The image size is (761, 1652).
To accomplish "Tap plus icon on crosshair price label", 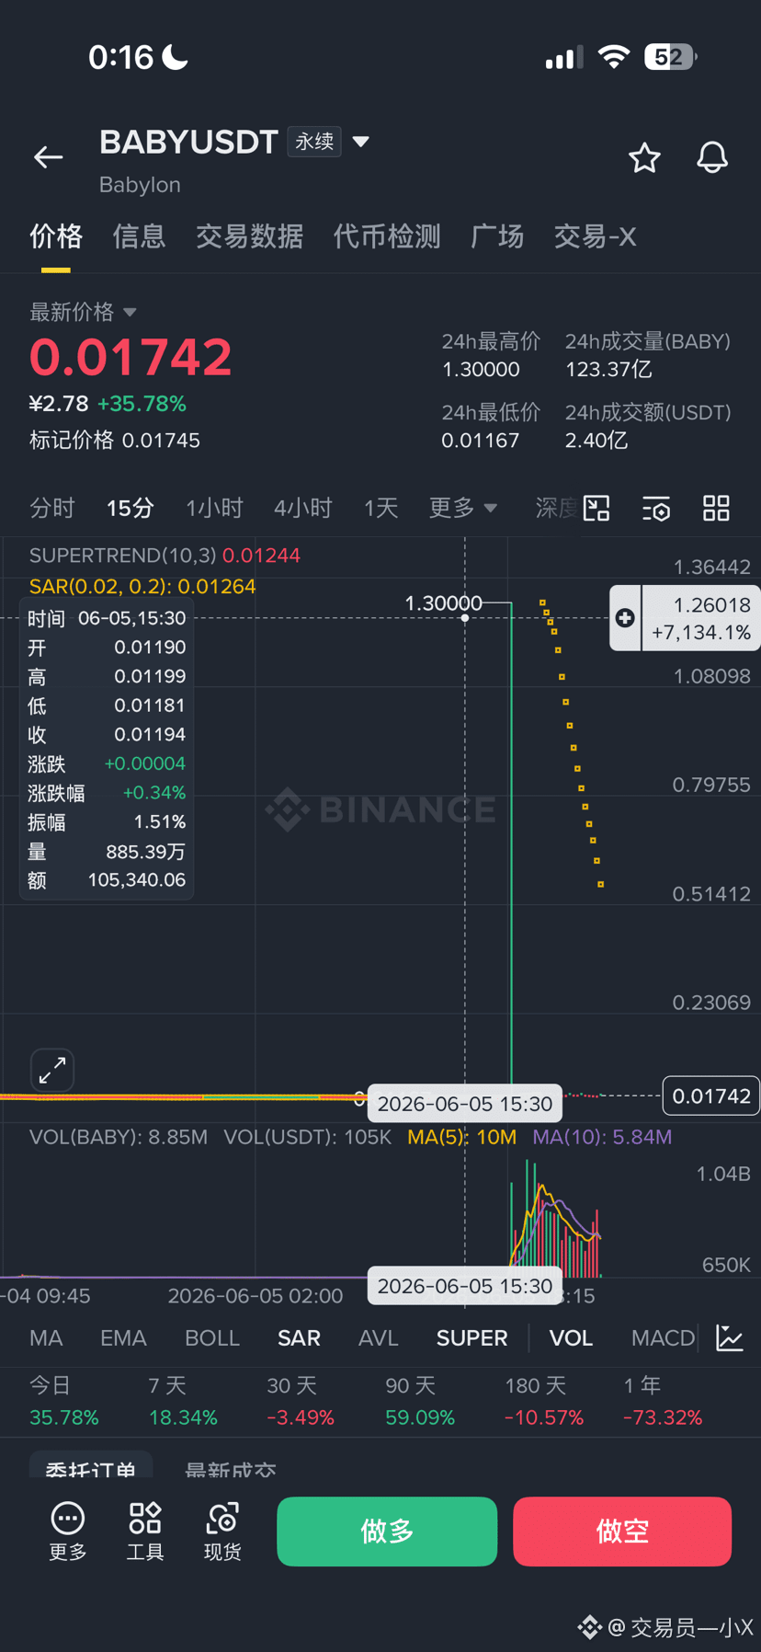I will click(x=625, y=618).
